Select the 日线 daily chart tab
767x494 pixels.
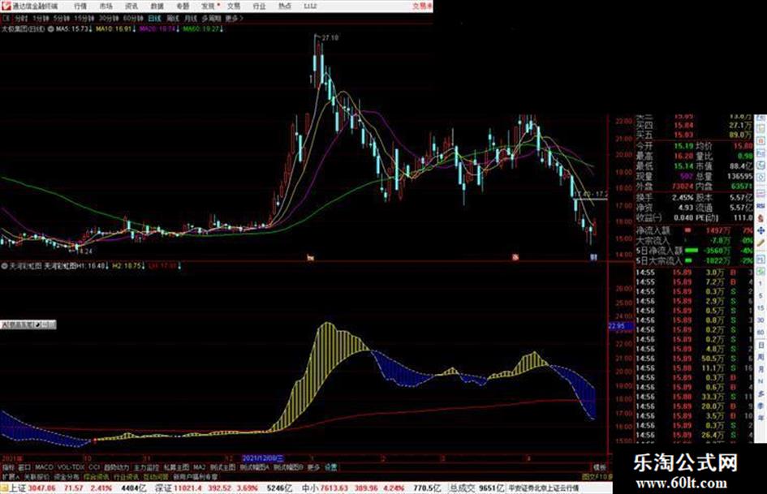click(154, 19)
